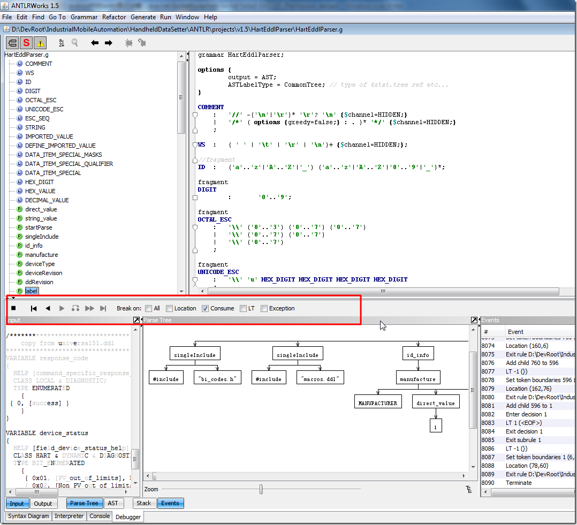Screen dimensions: 577x525
Task: Click the yellow warning triangle icon
Action: click(41, 43)
